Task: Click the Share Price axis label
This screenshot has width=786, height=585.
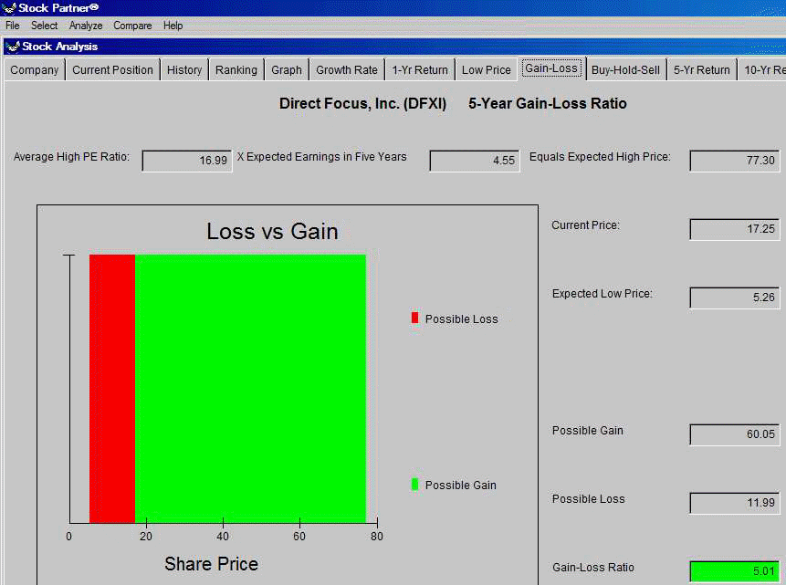Action: coord(212,564)
